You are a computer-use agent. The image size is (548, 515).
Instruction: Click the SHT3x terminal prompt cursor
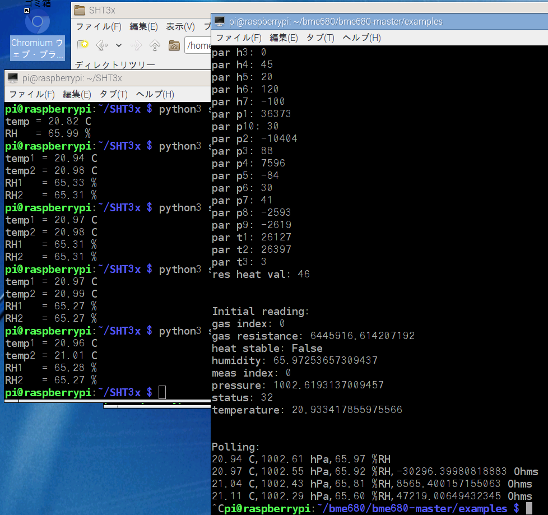click(x=162, y=392)
